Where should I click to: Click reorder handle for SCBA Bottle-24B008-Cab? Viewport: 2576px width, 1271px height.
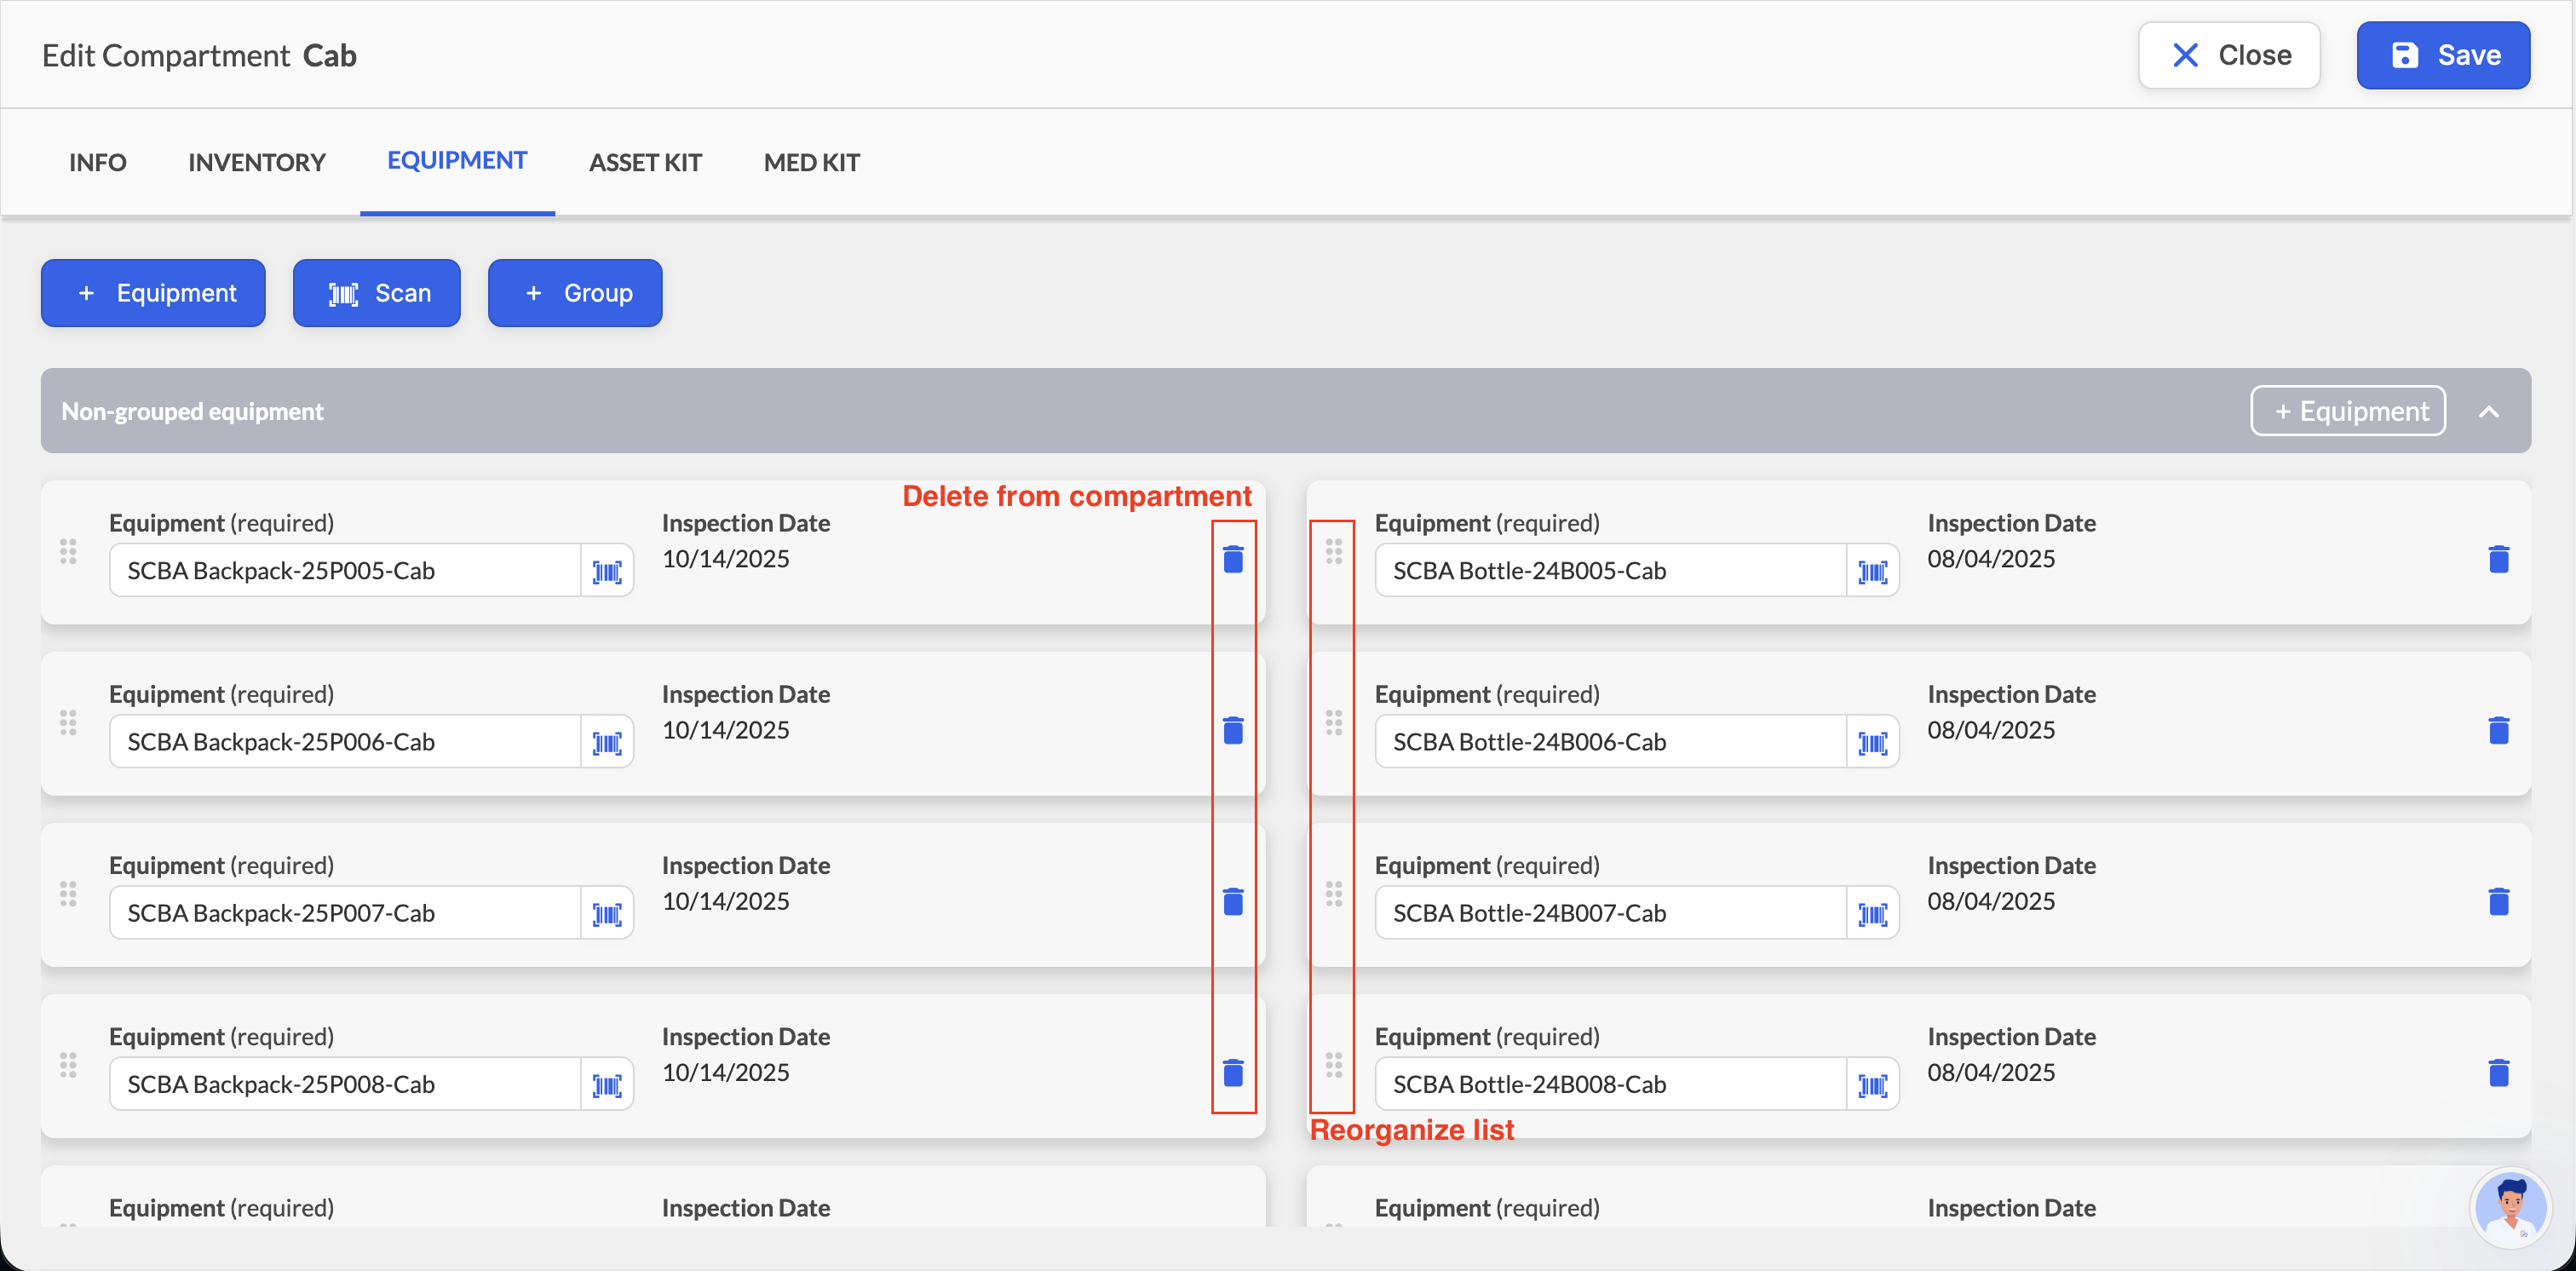coord(1334,1064)
